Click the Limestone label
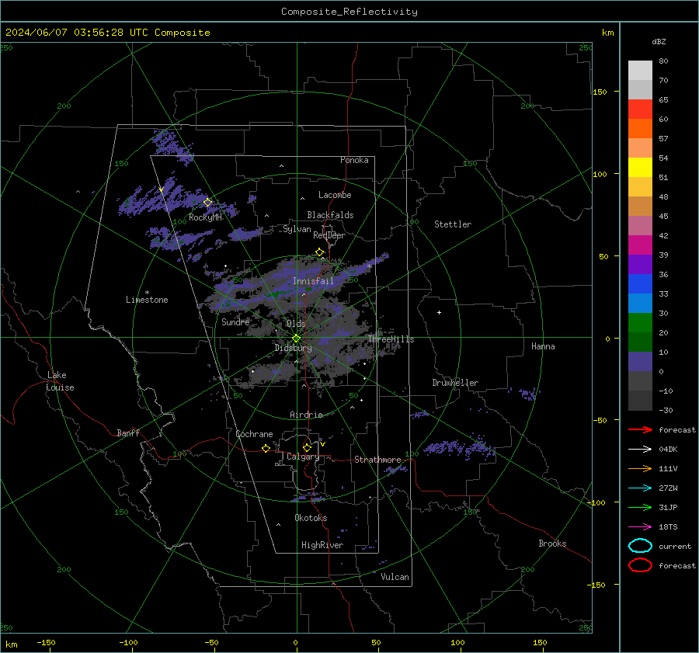The image size is (699, 653). coord(147,300)
